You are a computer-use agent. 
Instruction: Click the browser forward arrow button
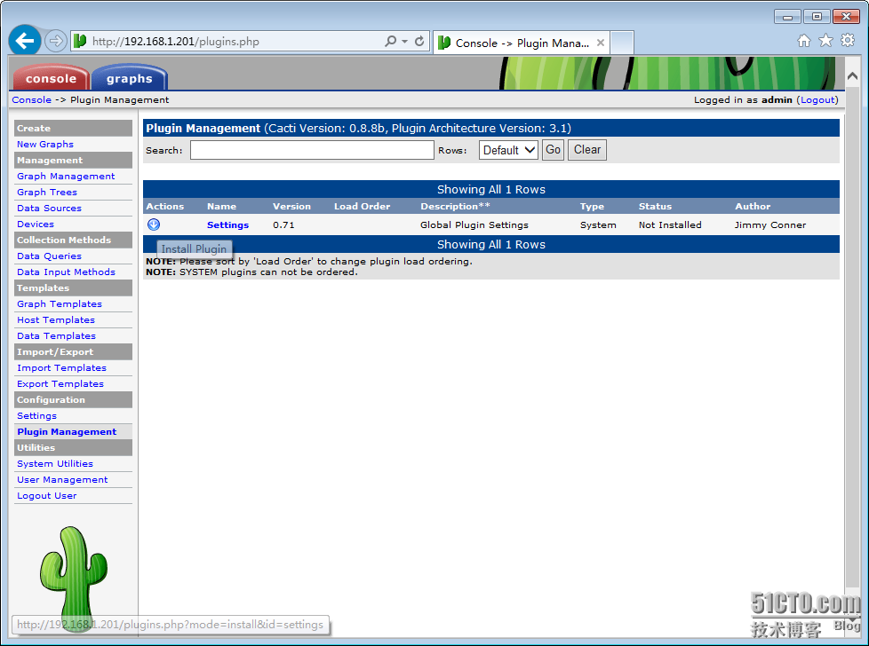pyautogui.click(x=55, y=41)
